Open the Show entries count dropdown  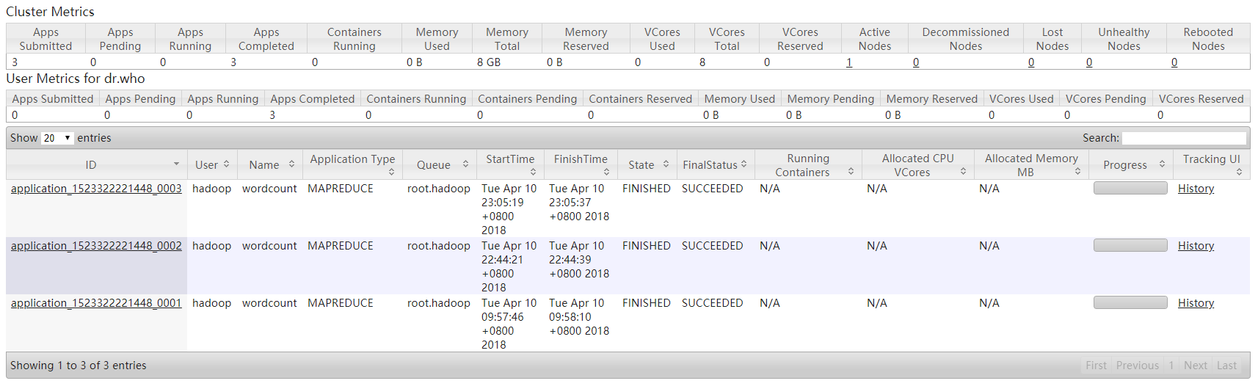point(57,138)
